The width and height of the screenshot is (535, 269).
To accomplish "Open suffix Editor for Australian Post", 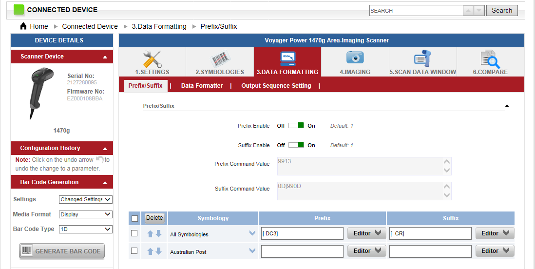I will click(x=495, y=250).
